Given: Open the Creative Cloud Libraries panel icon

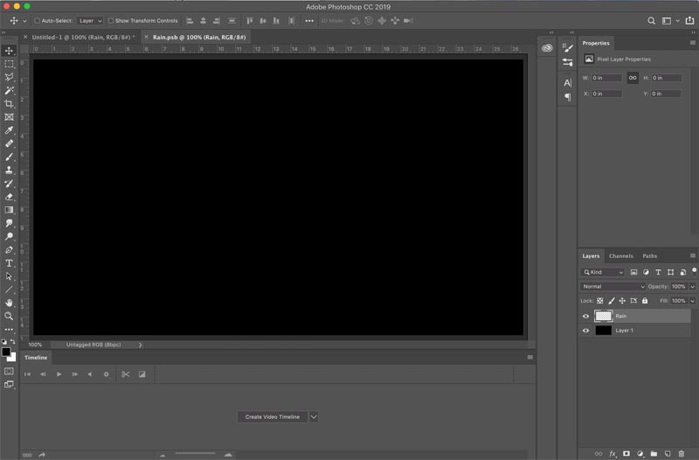Looking at the screenshot, I should (547, 48).
